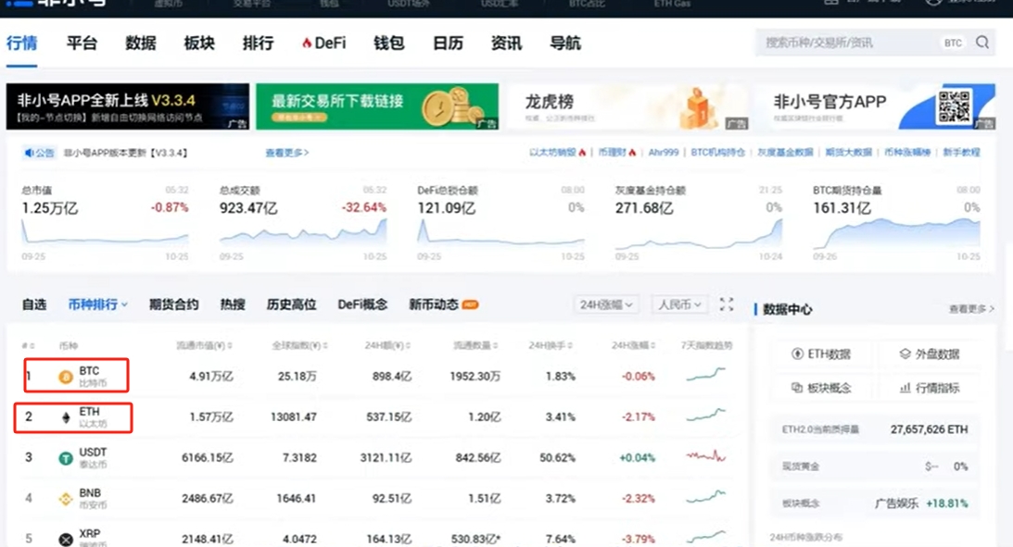This screenshot has height=547, width=1013.
Task: Click 查看更多 next to the announcement
Action: (286, 153)
